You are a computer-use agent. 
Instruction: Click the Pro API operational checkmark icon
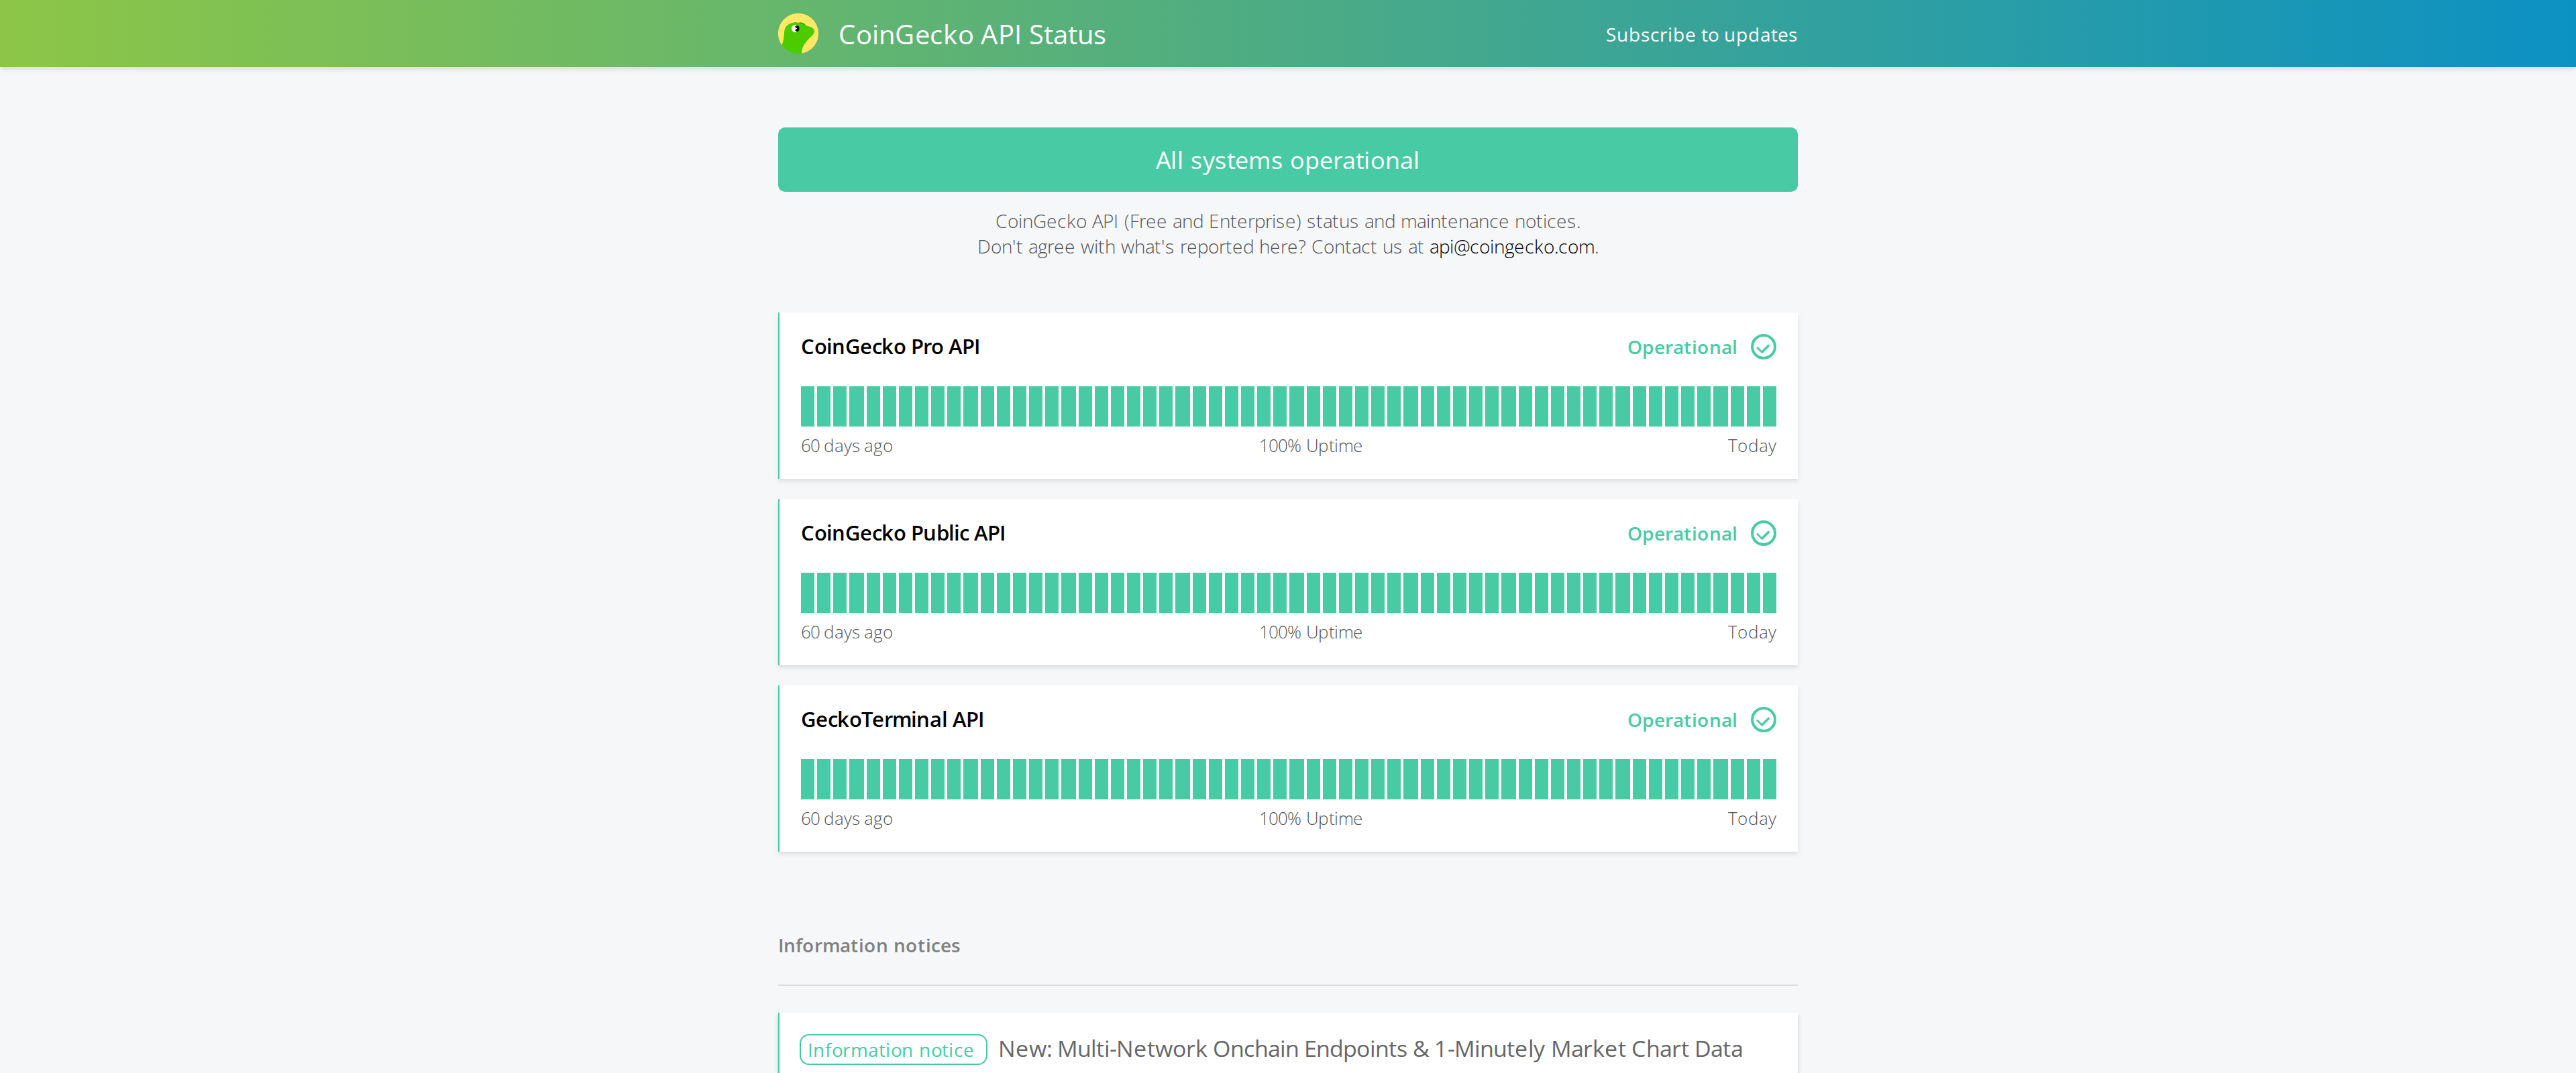(1763, 347)
